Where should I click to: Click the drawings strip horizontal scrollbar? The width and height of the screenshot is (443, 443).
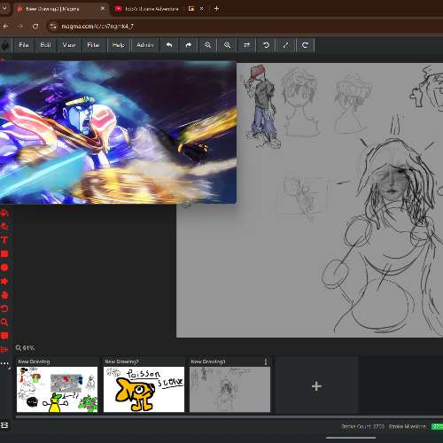(x=229, y=416)
